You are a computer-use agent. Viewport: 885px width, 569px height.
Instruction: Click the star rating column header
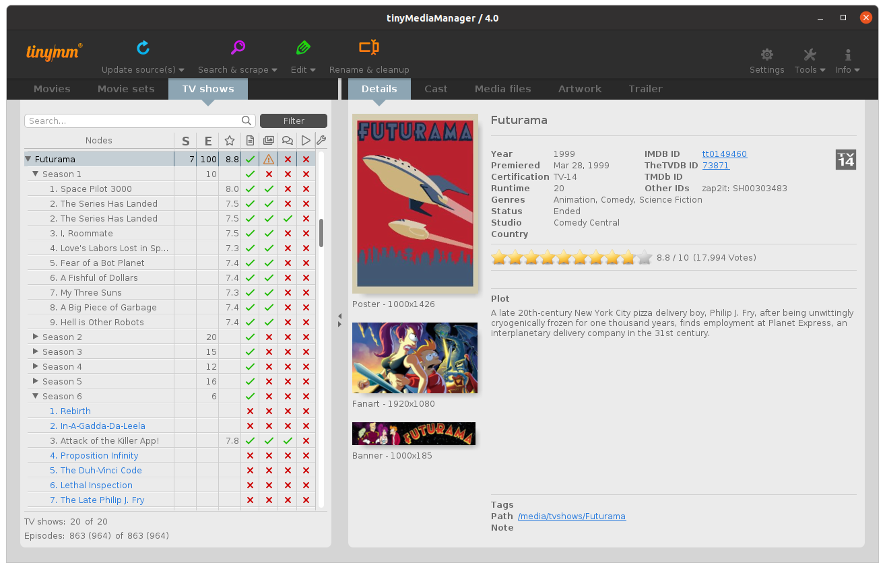[x=230, y=141]
